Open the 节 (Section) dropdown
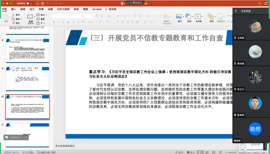The image size is (270, 154). [41, 23]
